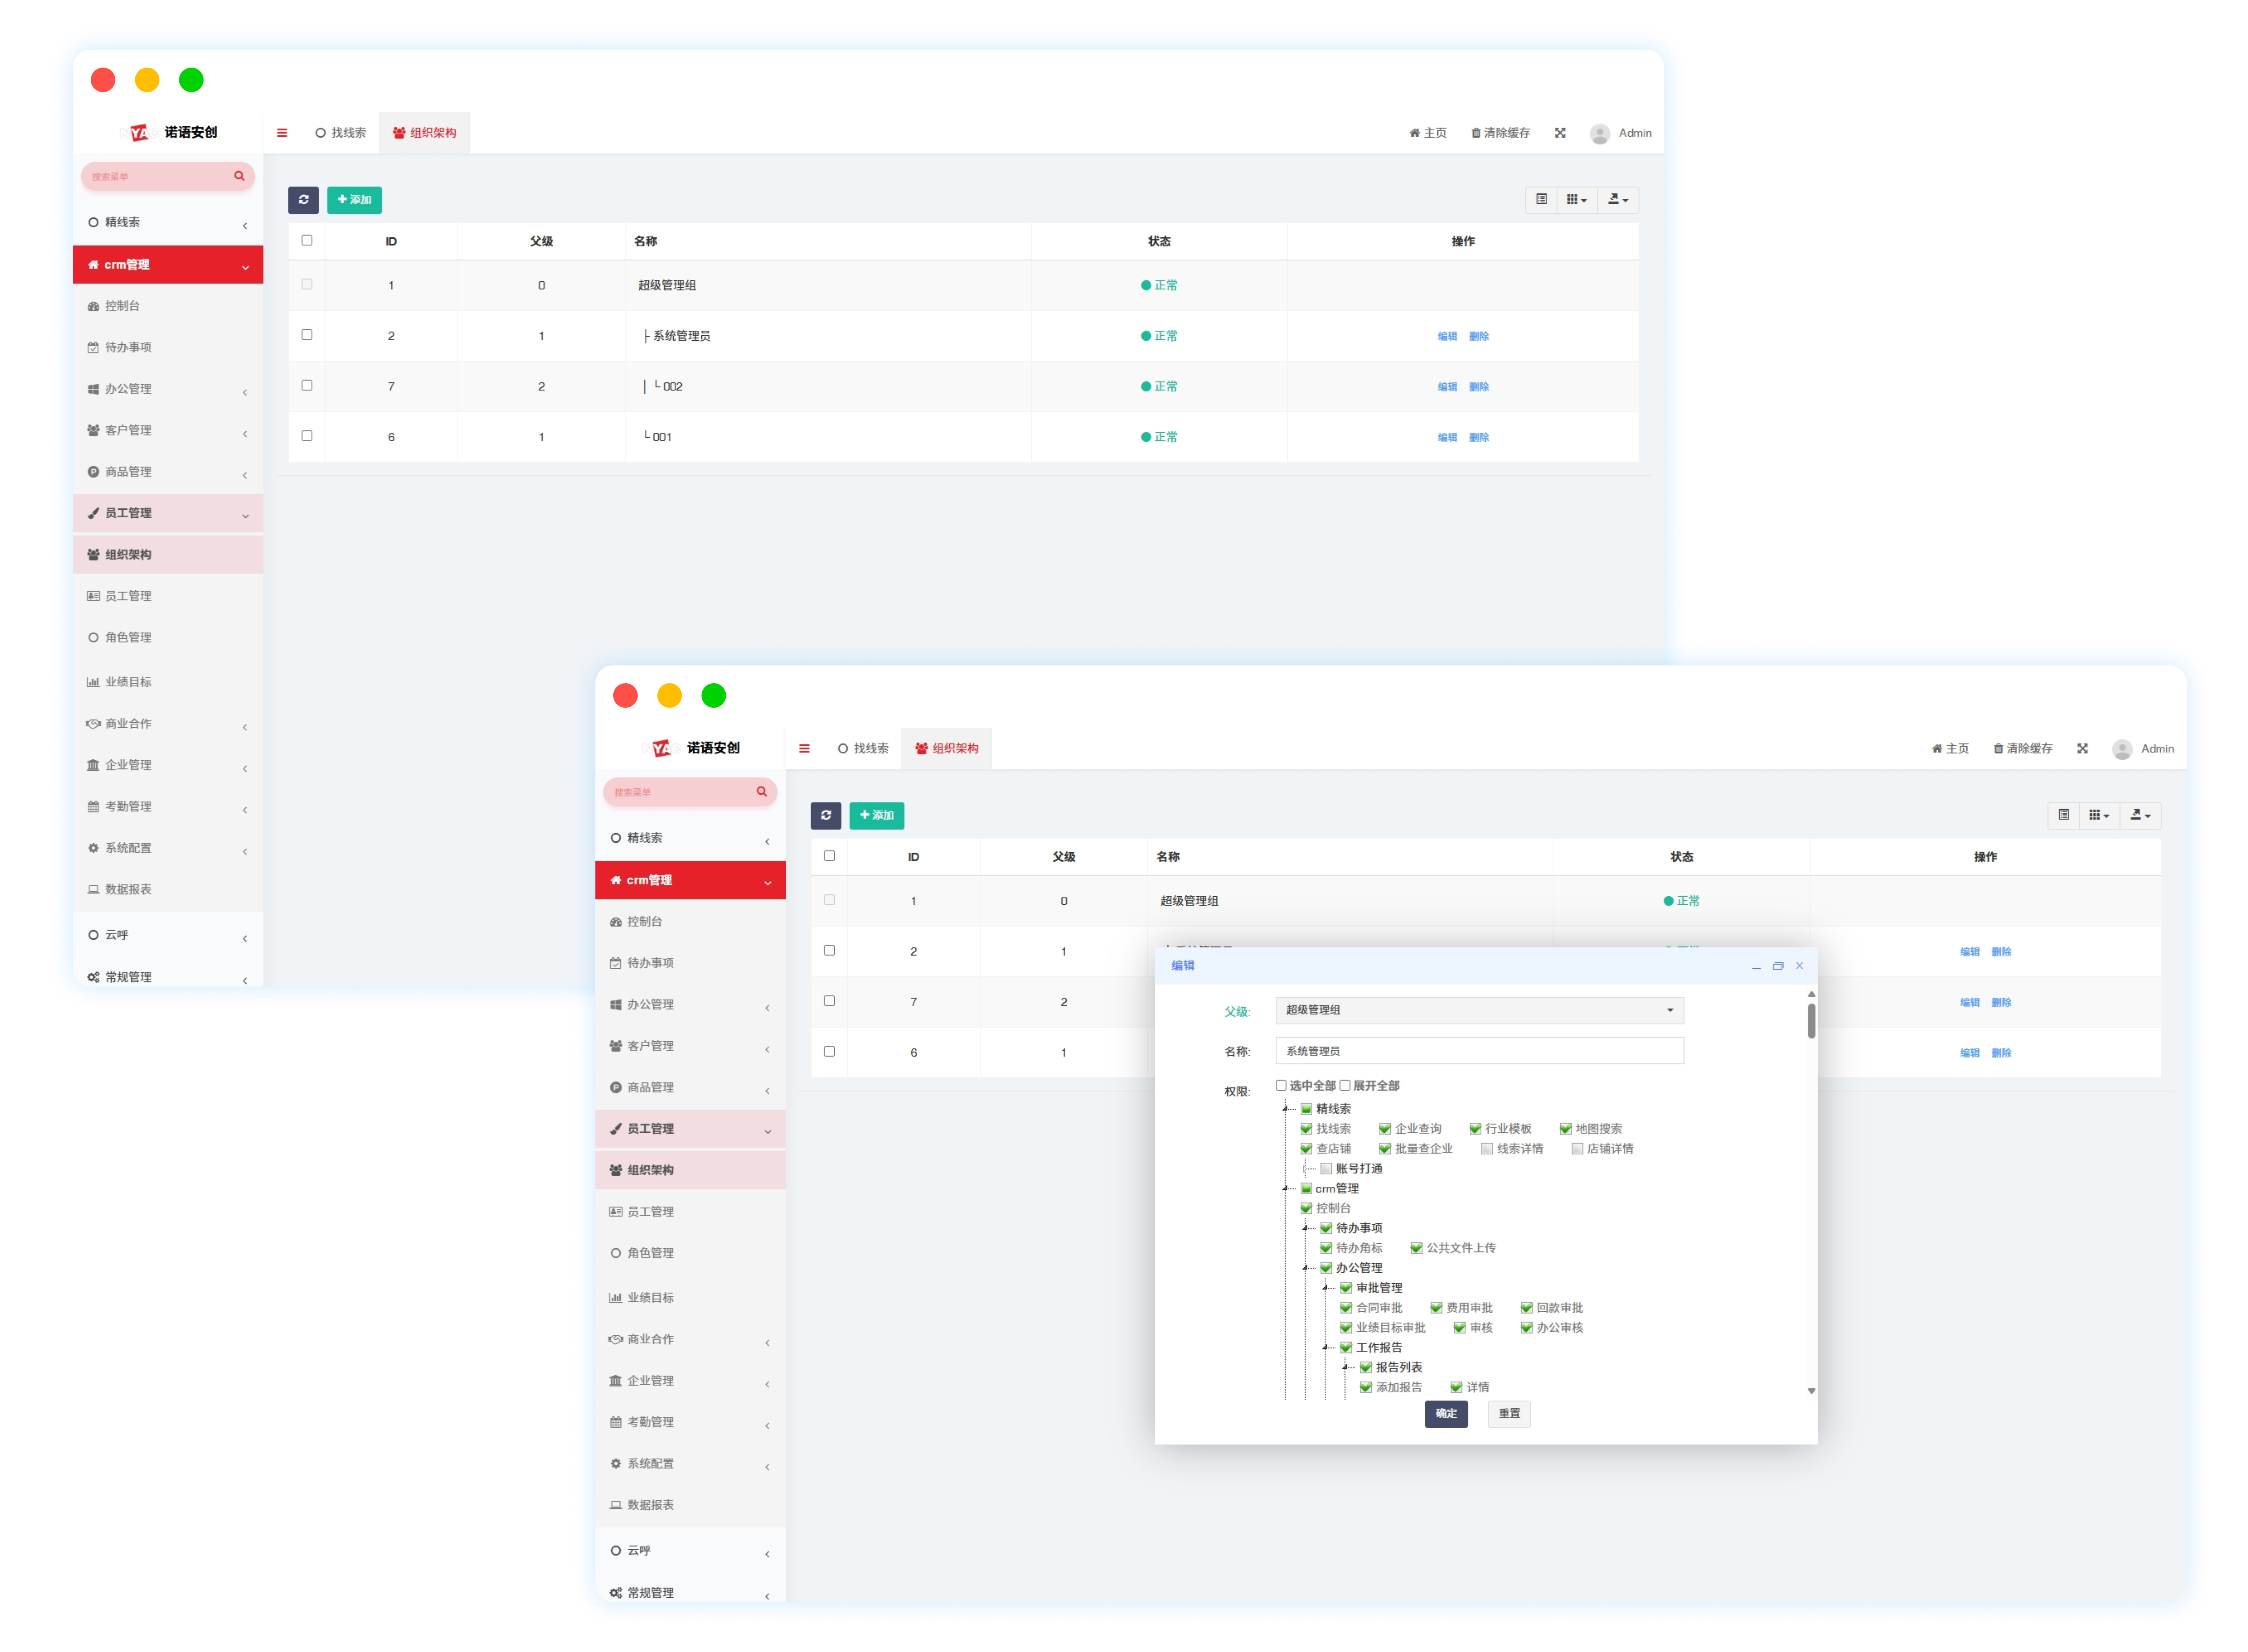Screen dimensions: 2248x1652
Task: Check the 选中全部 checkbox in edit dialog
Action: coord(1281,1085)
